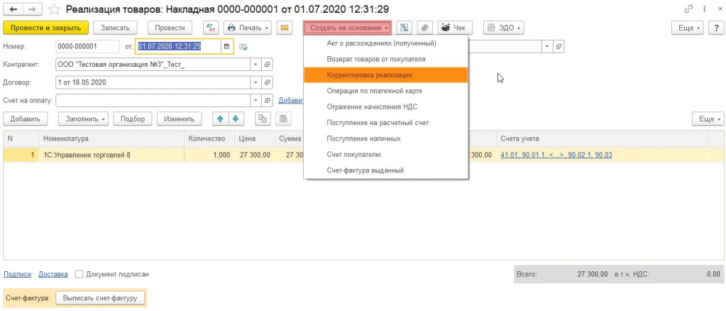Choose Поступление на расчетный счет

click(x=385, y=123)
